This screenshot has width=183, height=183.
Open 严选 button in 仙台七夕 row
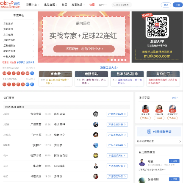tap(117, 135)
